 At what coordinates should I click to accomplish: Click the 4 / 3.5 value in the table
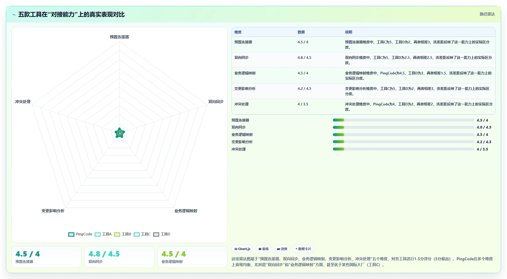[x=303, y=104]
